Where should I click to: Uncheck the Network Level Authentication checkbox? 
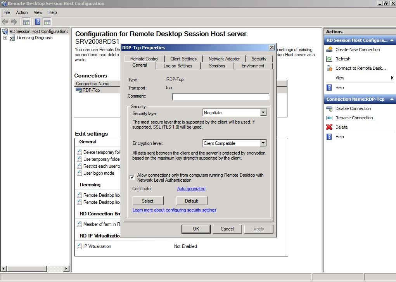pos(132,177)
